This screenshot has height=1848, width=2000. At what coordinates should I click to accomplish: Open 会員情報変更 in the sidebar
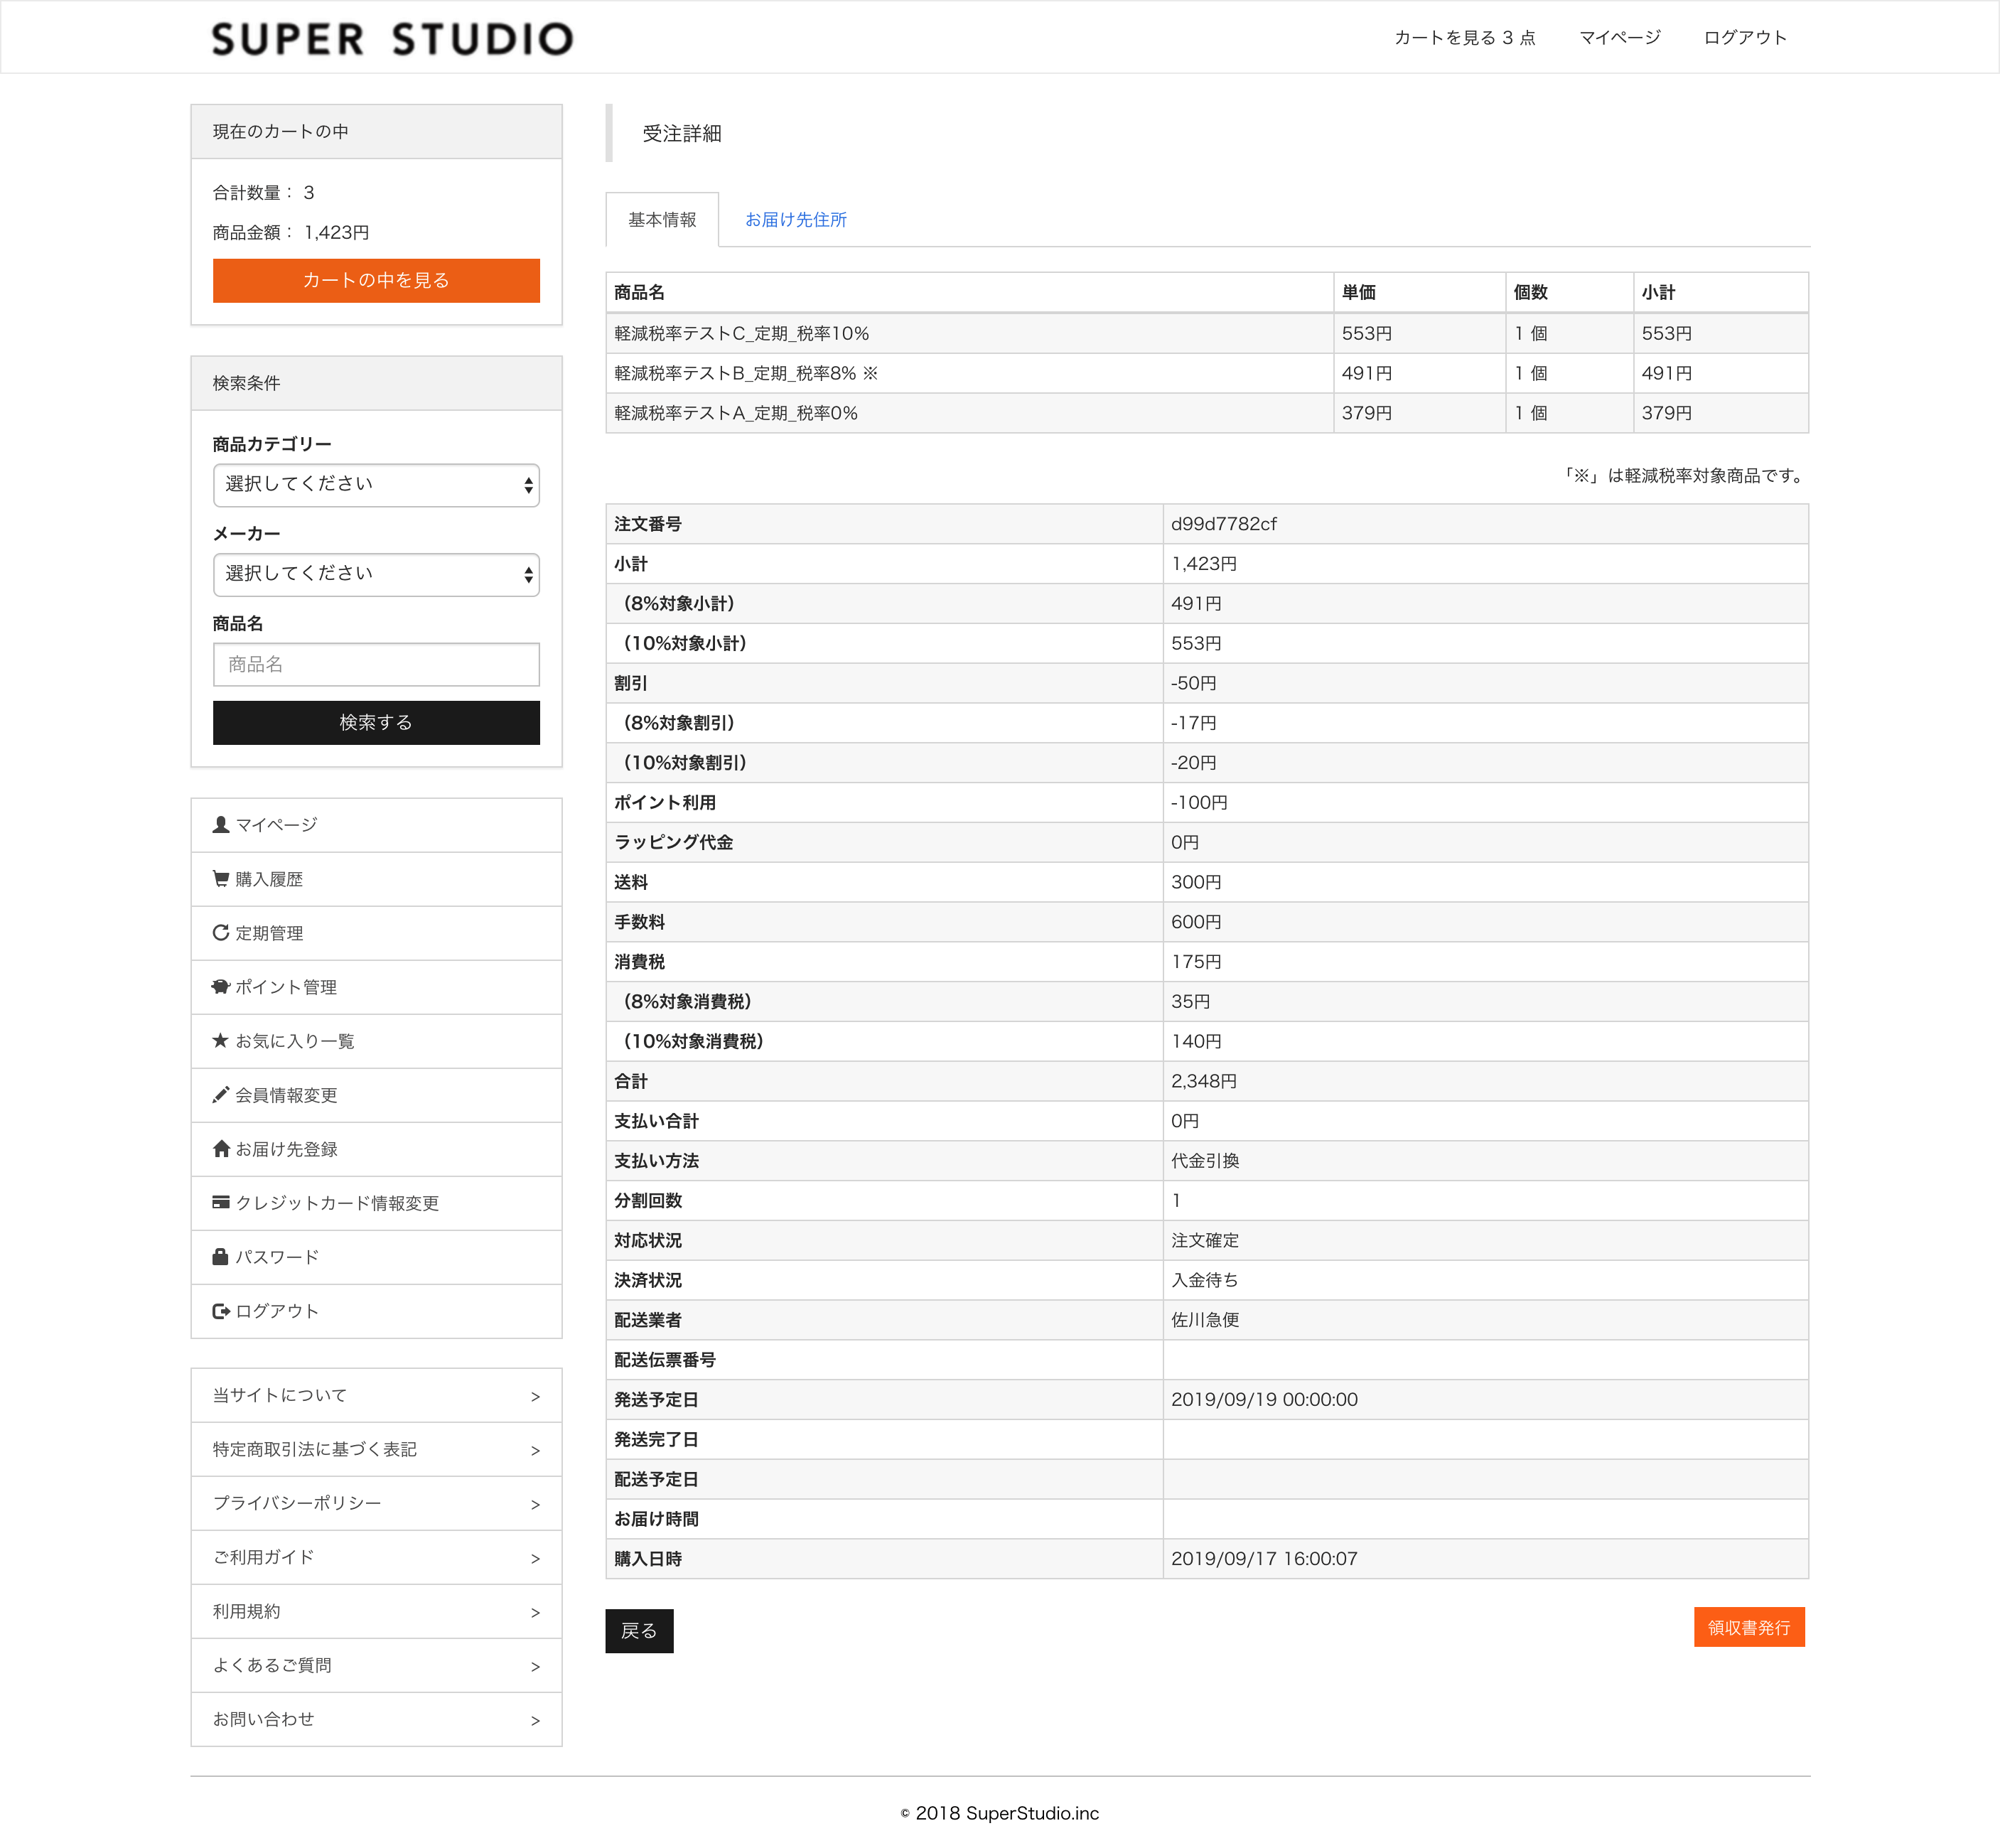(376, 1095)
